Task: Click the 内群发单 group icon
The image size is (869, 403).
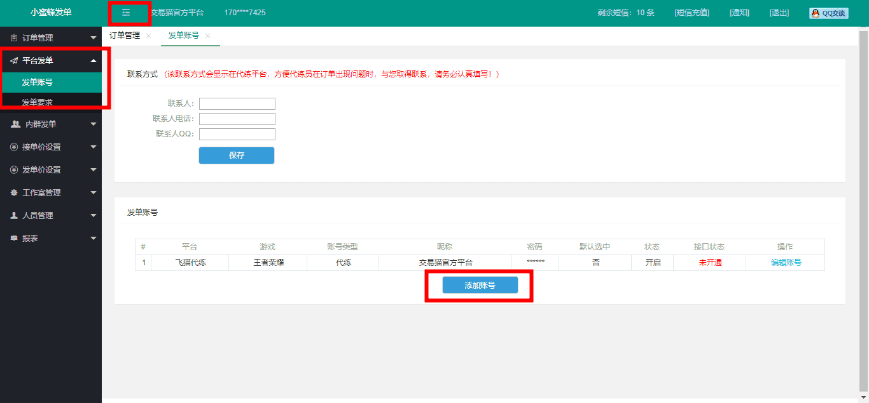Action: click(15, 124)
